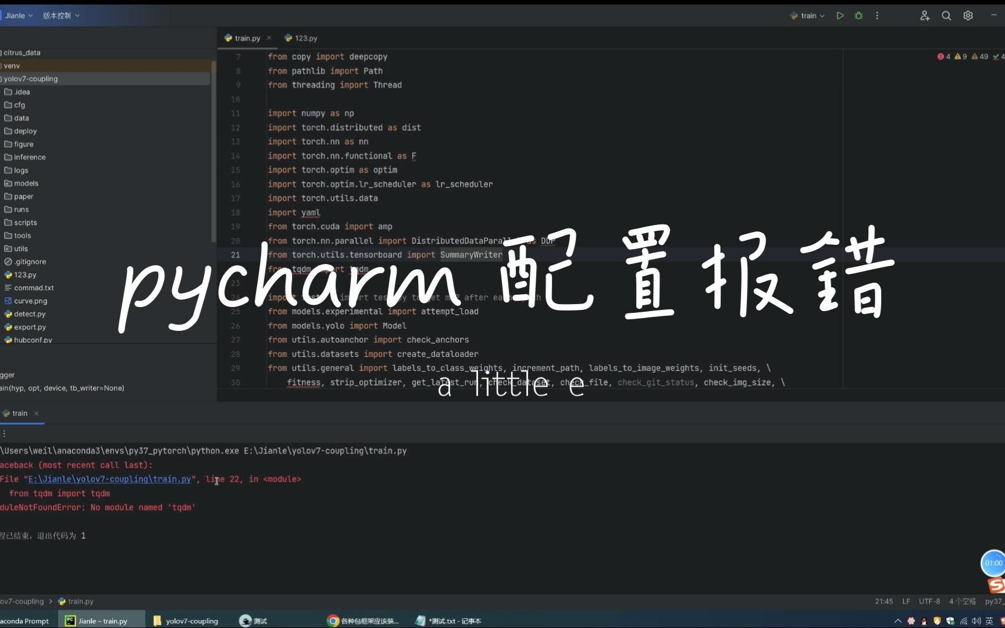The width and height of the screenshot is (1005, 628).
Task: Open the 版本控制 version control menu
Action: point(61,16)
